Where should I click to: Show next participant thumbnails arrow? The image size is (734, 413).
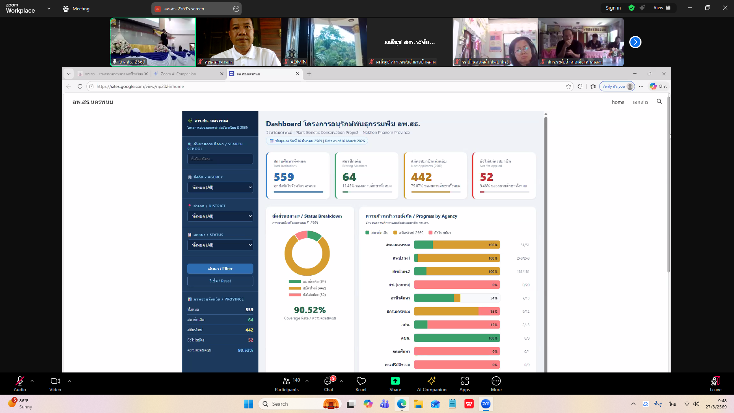coord(635,42)
